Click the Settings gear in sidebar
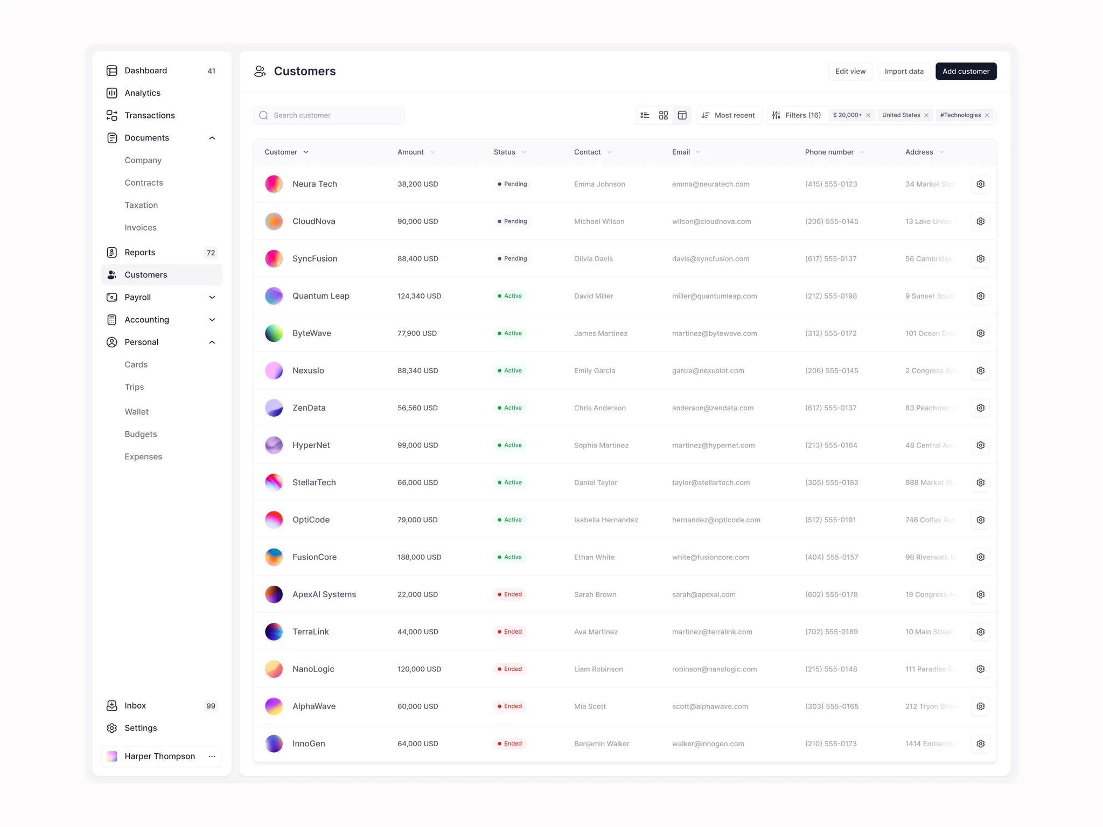The width and height of the screenshot is (1103, 827). point(112,728)
